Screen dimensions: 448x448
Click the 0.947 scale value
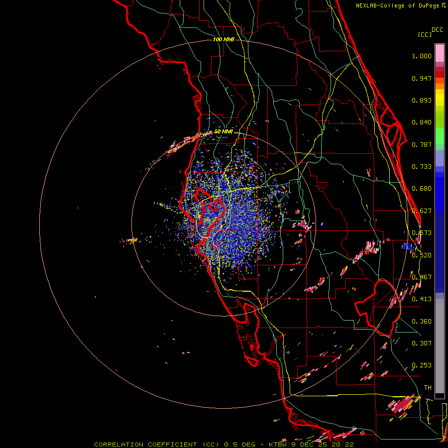[x=422, y=78]
